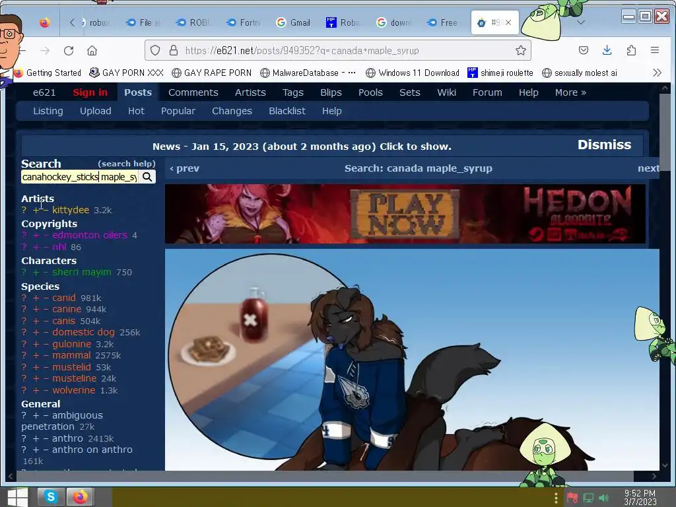Switch to the Fortn tab
676x507 pixels.
point(244,22)
